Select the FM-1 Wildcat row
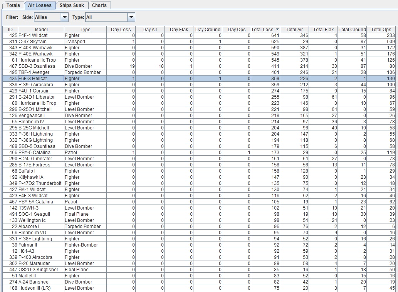Image resolution: width=398 pixels, height=292 pixels. tap(199, 189)
